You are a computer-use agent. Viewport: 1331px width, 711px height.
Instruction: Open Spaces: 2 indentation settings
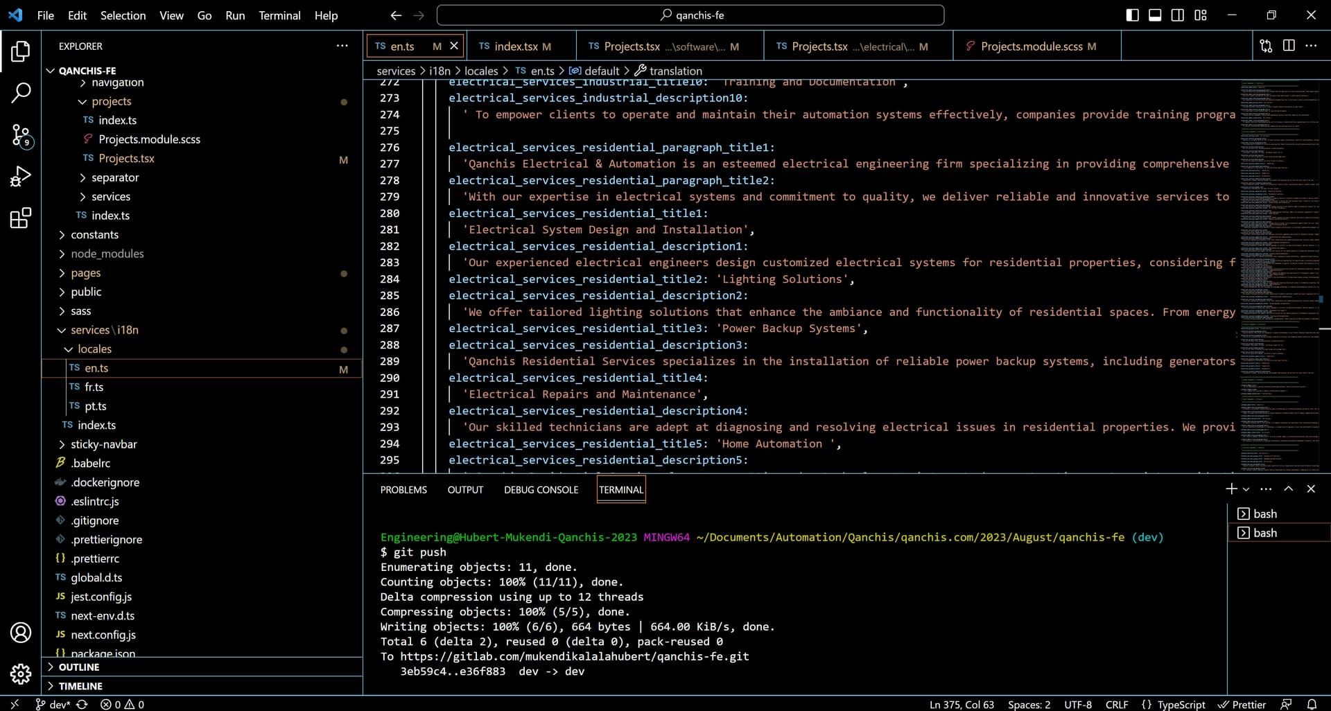coord(1029,704)
